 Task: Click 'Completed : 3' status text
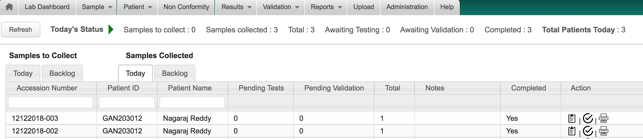click(508, 30)
